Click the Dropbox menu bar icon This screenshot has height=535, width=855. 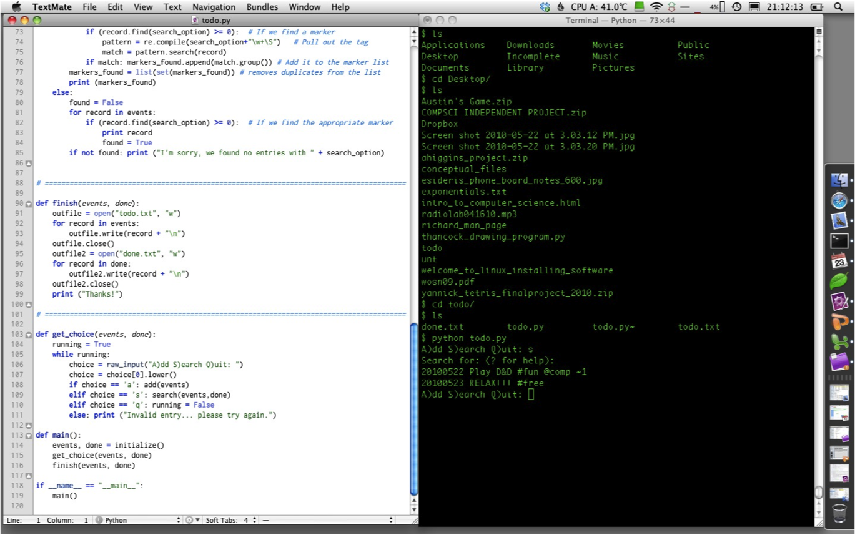coord(545,7)
